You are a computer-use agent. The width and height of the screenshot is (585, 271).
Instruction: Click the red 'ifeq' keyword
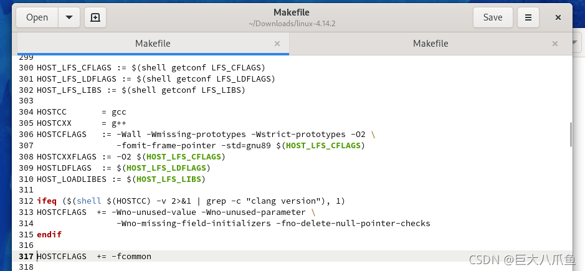[47, 201]
